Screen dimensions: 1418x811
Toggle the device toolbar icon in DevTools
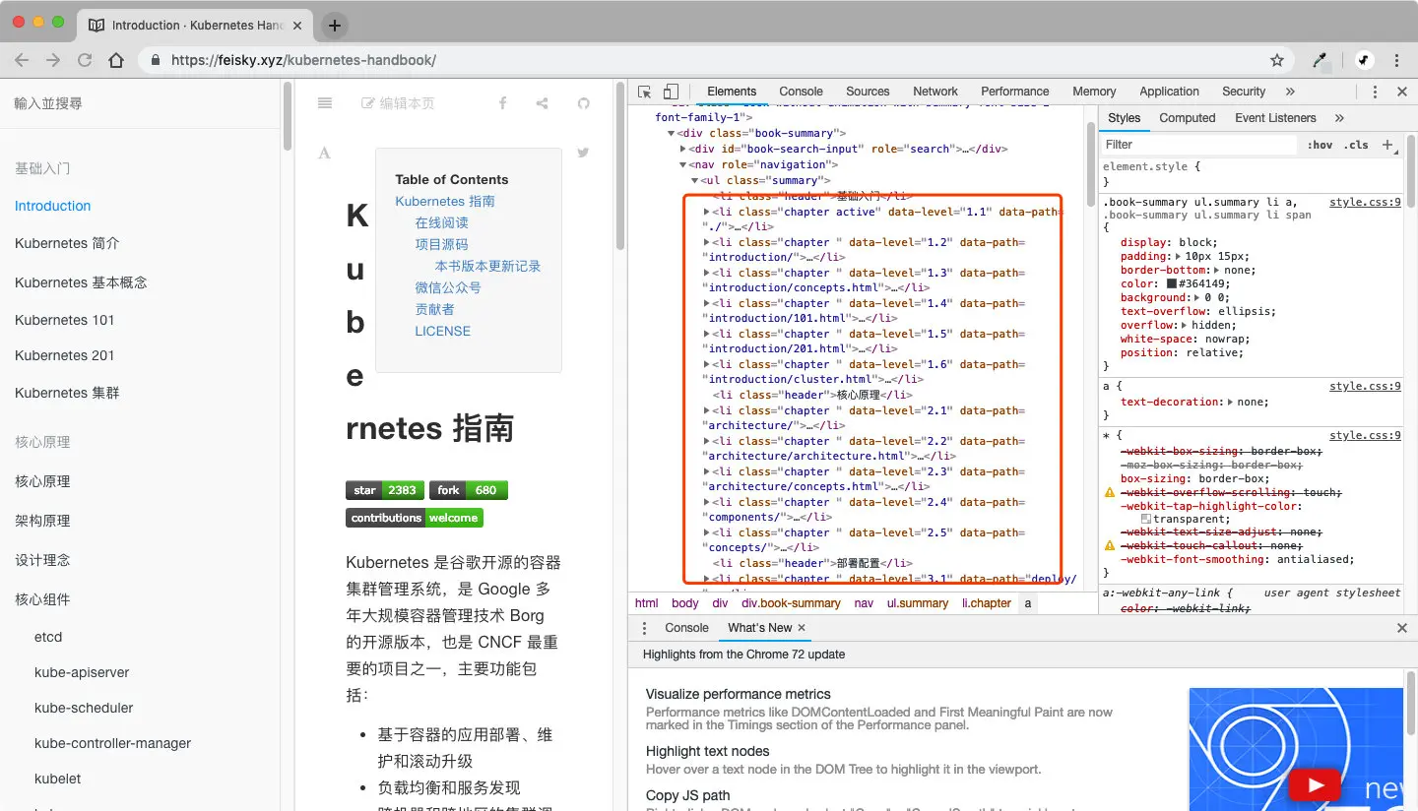(x=671, y=92)
